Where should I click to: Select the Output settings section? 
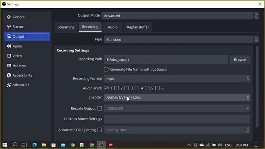(x=27, y=36)
